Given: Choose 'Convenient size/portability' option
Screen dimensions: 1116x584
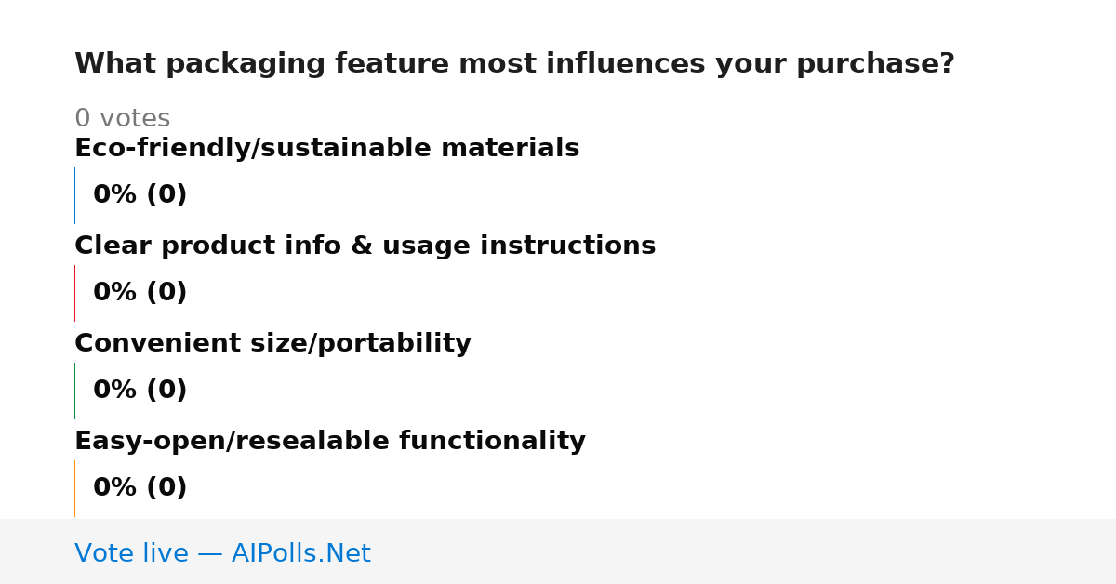Looking at the screenshot, I should click(272, 343).
